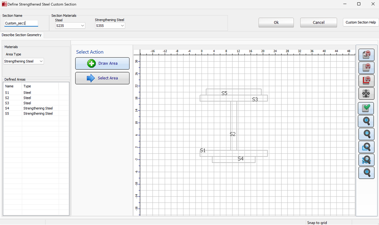Click the Select Area button
The width and height of the screenshot is (379, 225).
point(102,78)
